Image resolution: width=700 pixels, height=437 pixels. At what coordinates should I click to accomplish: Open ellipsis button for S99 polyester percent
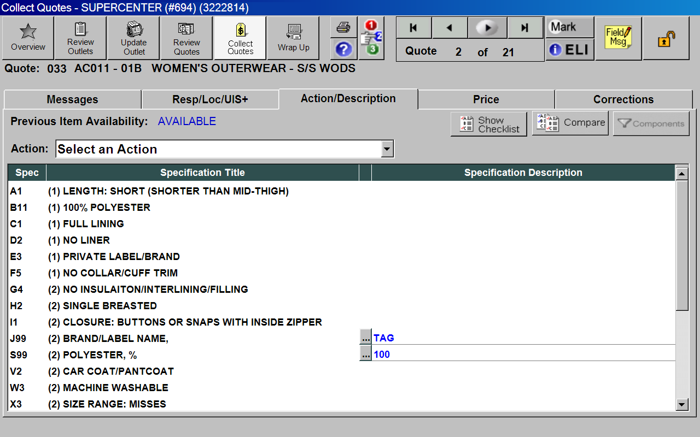pos(365,354)
